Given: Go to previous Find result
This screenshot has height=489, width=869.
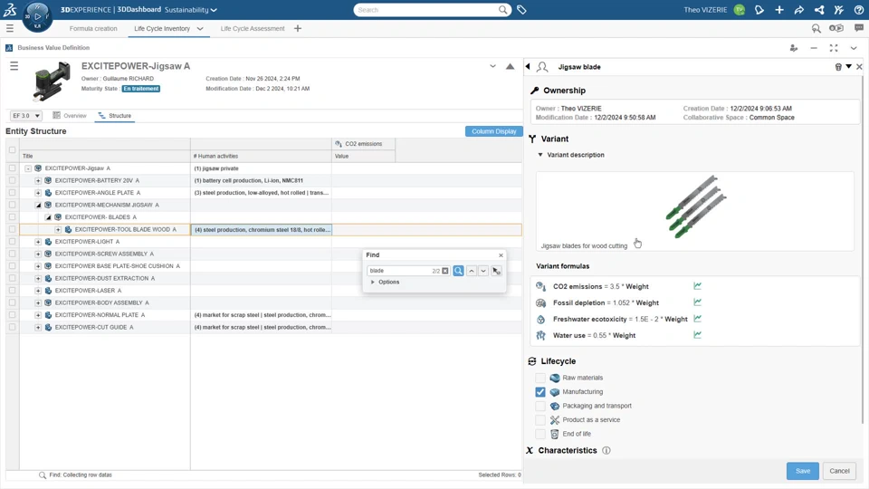Looking at the screenshot, I should (x=471, y=271).
